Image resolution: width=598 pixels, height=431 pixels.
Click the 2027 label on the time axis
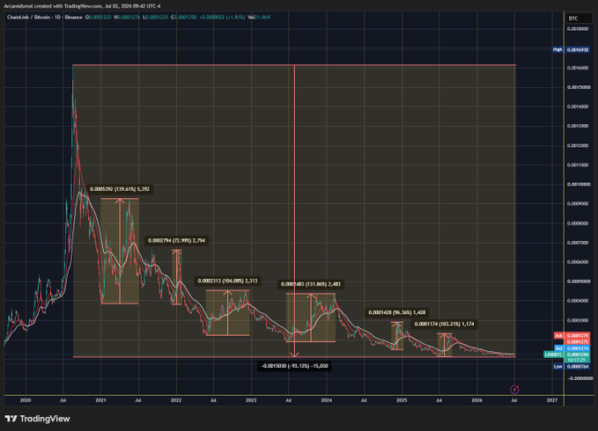pos(552,400)
